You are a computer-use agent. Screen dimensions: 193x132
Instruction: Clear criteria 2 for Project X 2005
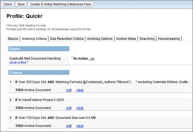[80, 108]
